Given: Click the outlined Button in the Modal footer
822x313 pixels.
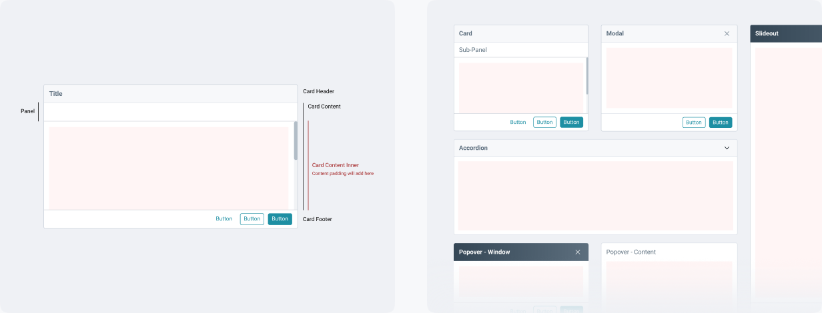Looking at the screenshot, I should click(x=694, y=123).
